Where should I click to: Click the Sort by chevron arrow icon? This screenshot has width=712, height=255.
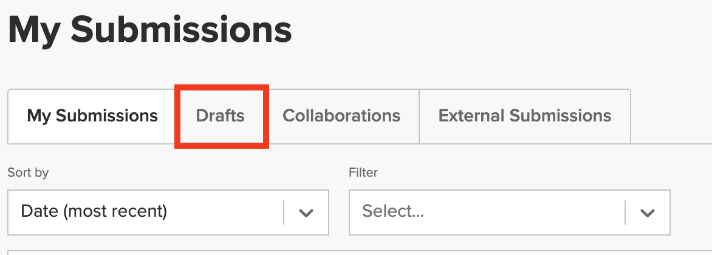click(306, 212)
